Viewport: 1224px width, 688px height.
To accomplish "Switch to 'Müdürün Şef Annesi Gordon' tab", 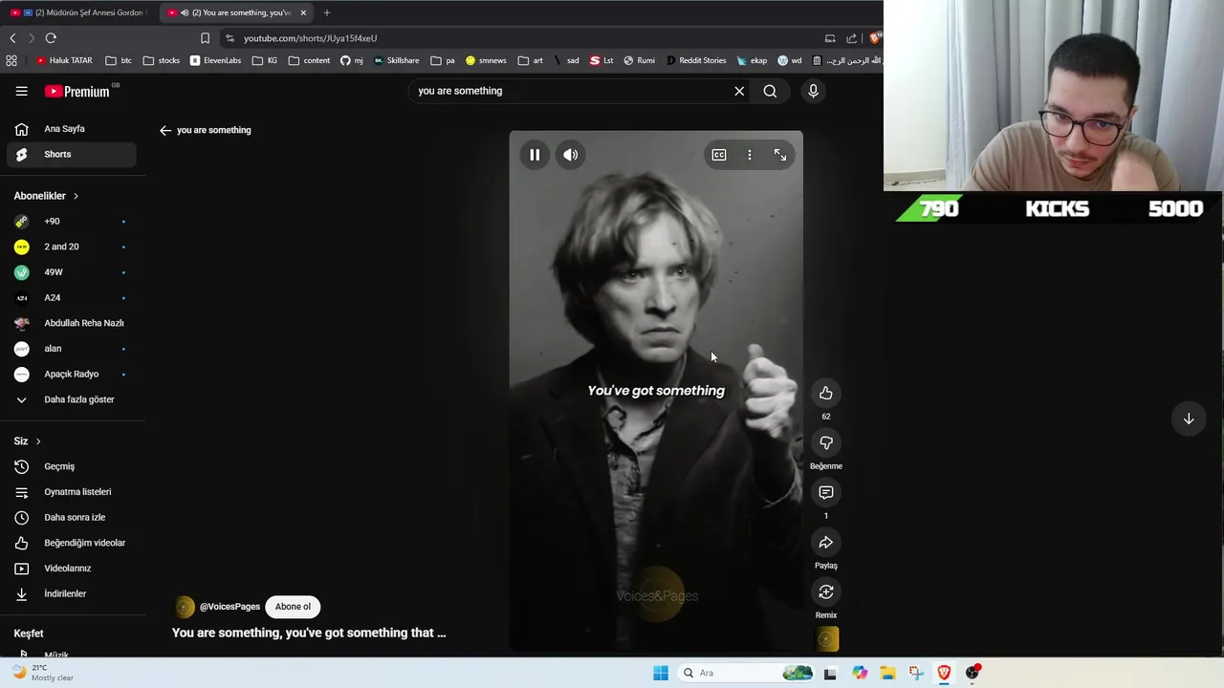I will [78, 12].
